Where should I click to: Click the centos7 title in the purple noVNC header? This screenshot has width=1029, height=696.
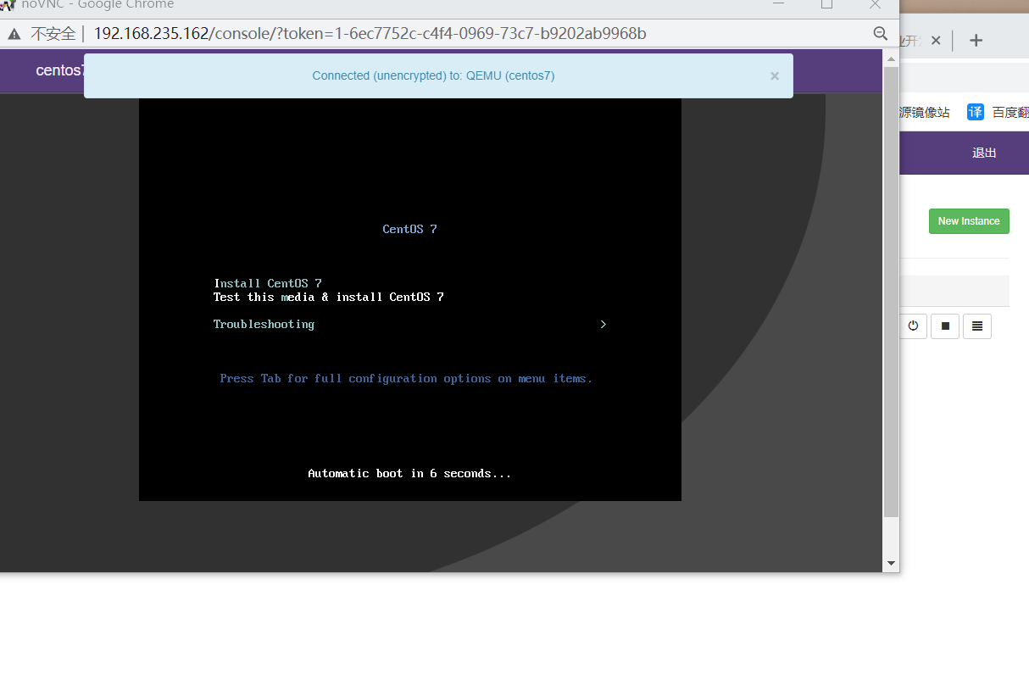[60, 70]
